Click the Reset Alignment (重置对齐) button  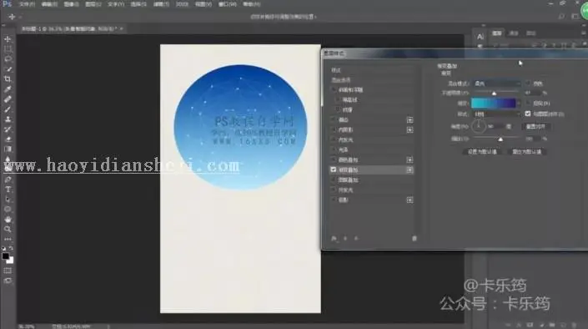(535, 127)
